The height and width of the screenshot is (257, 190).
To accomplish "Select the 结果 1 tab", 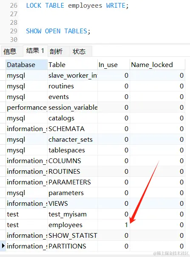I will point(35,51).
